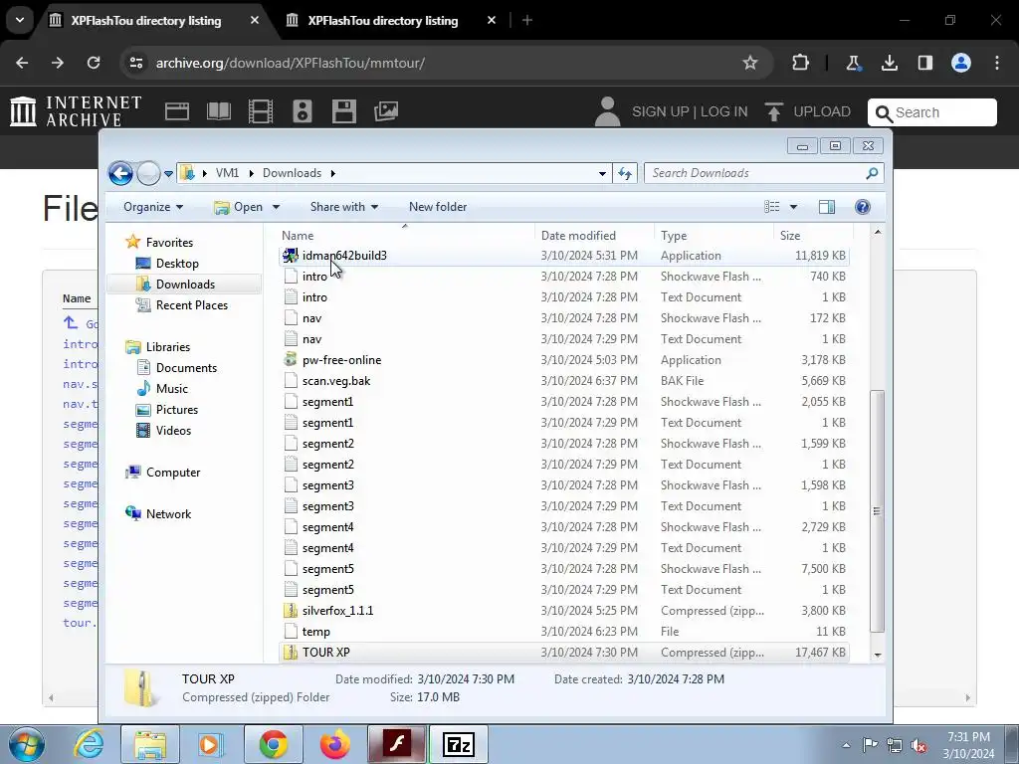Open the Explorer recent locations dropdown arrow
Viewport: 1019px width, 764px height.
point(168,173)
